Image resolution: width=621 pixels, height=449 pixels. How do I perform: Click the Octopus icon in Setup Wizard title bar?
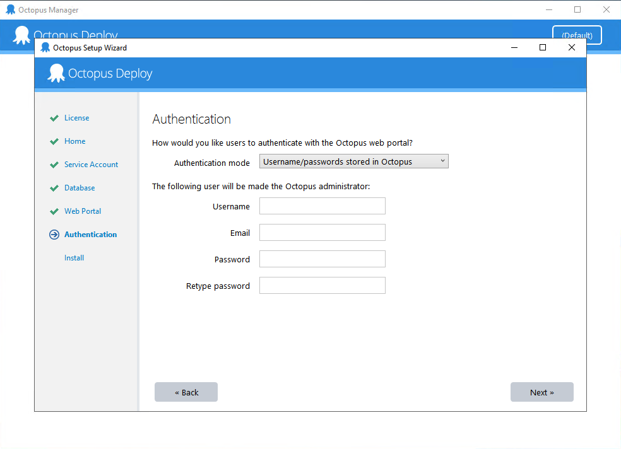click(45, 47)
